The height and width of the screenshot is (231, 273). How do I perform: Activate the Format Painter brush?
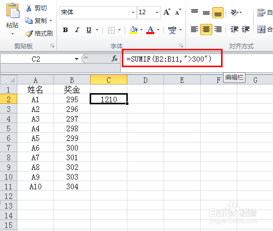click(39, 34)
